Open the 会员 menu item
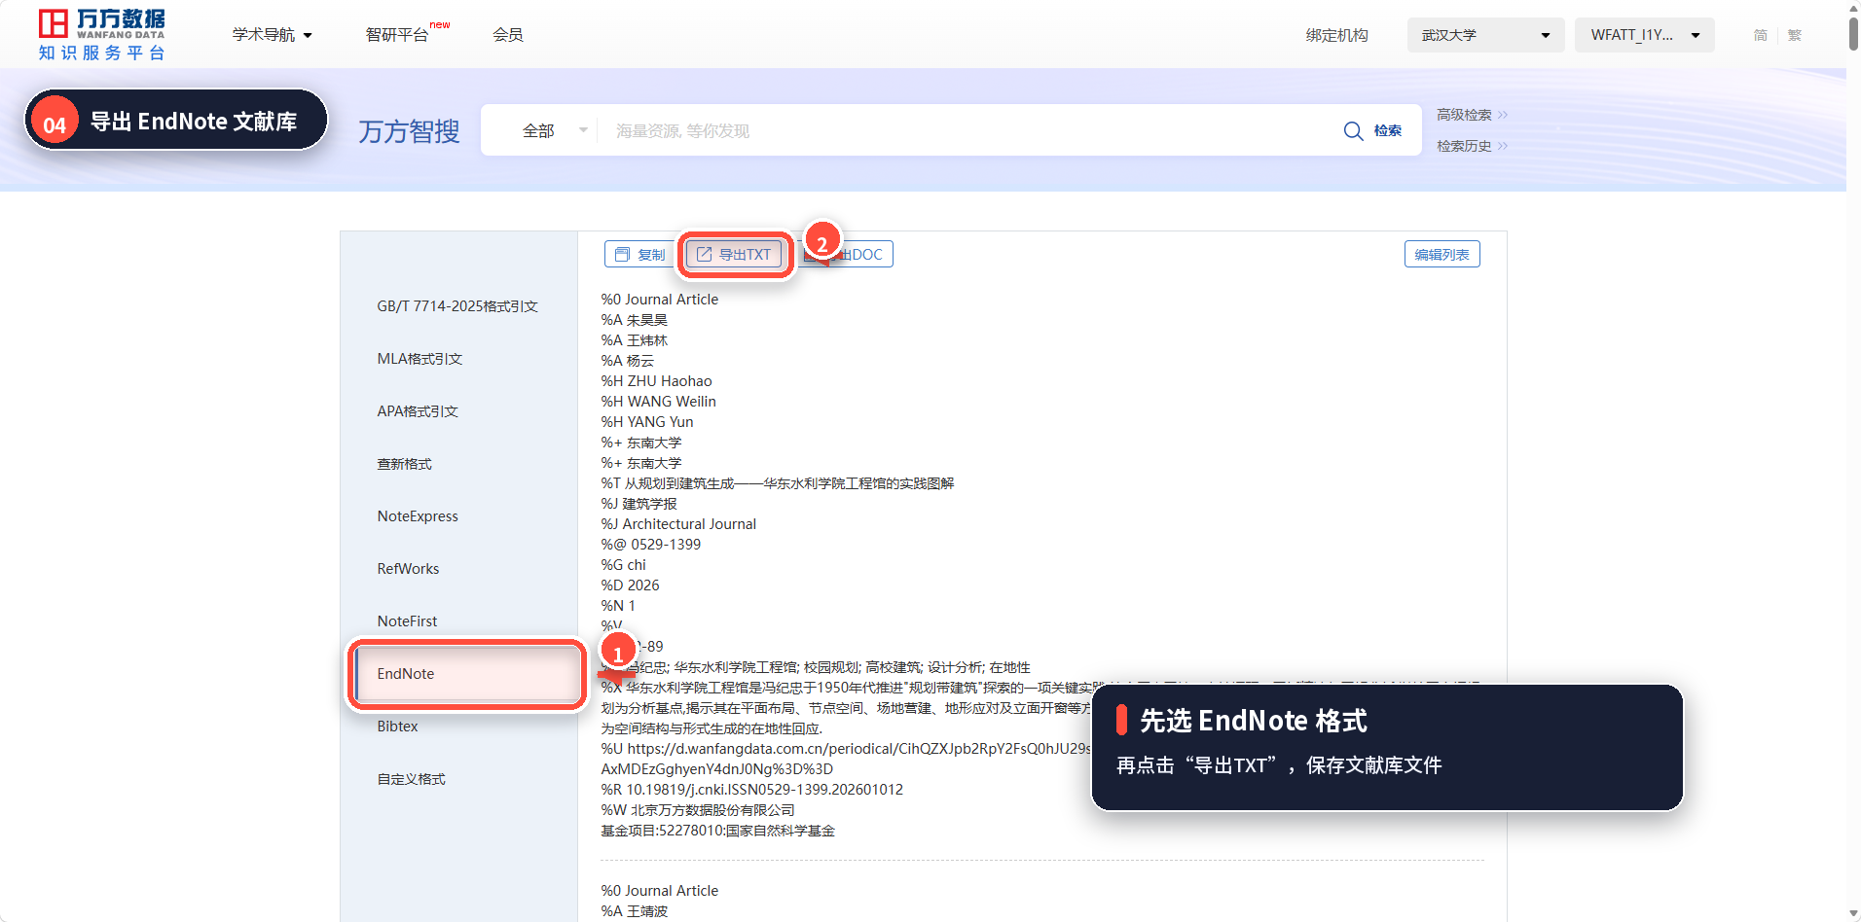 [x=507, y=35]
